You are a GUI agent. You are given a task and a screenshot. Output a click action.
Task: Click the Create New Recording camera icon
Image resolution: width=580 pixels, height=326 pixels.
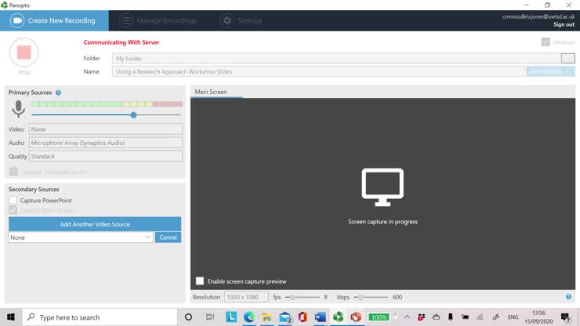click(17, 20)
